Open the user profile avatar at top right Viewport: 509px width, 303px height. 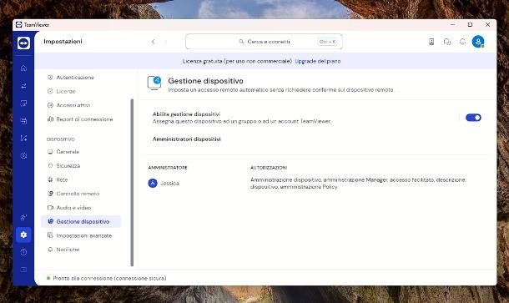pos(478,42)
